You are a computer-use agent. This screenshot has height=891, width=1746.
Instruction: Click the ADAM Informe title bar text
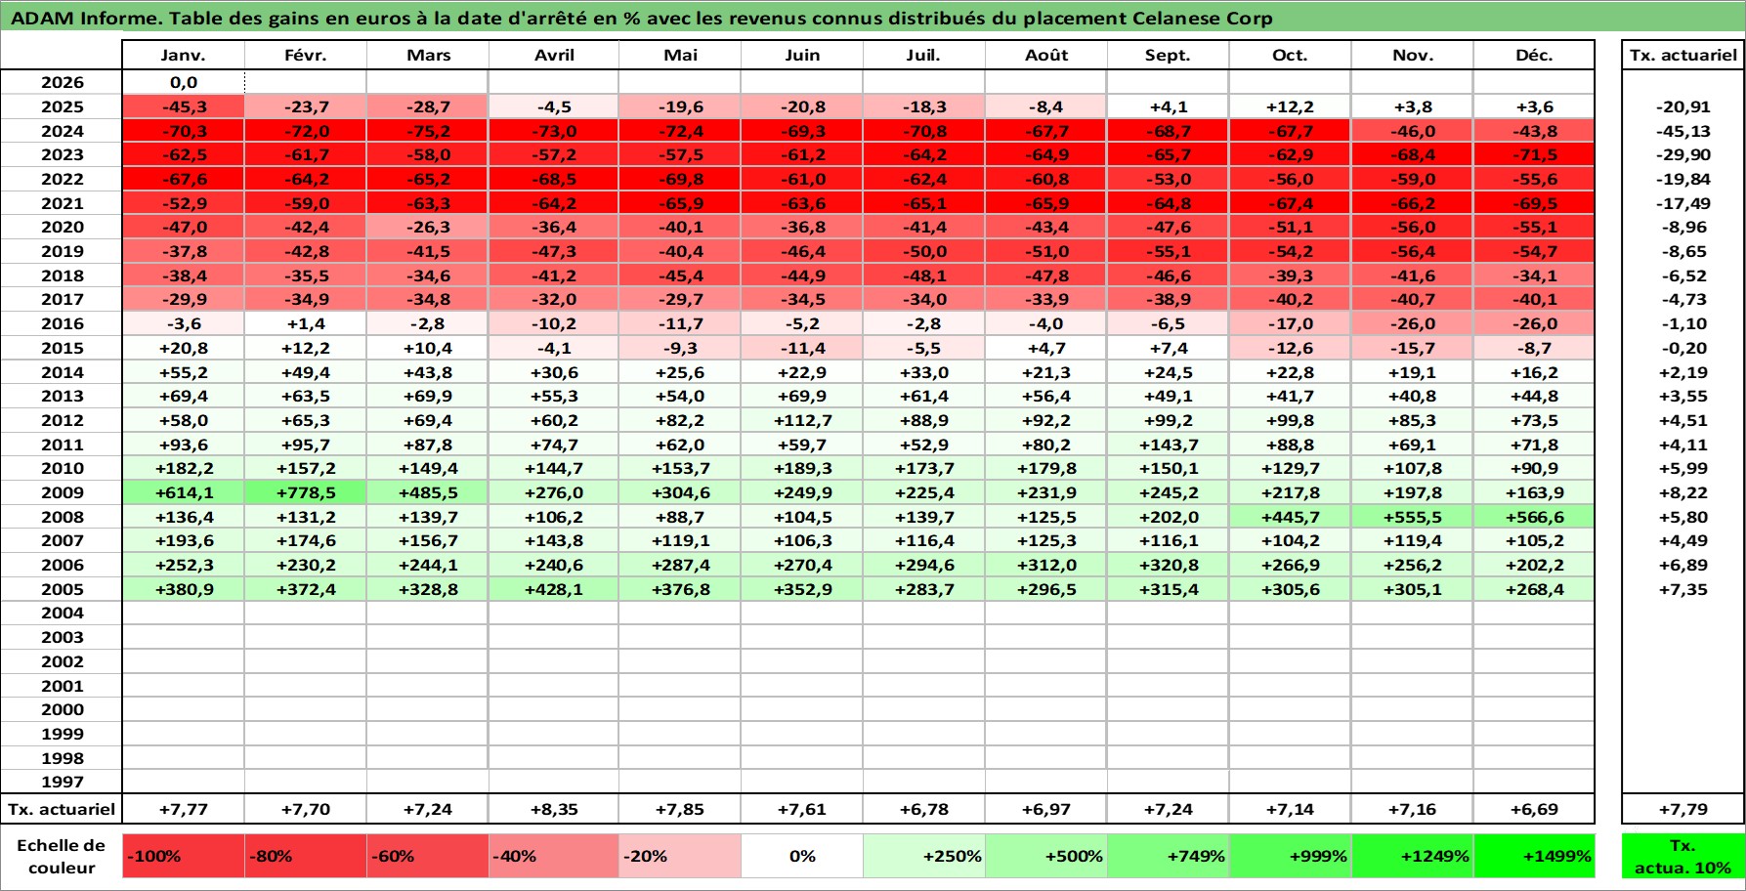641,19
